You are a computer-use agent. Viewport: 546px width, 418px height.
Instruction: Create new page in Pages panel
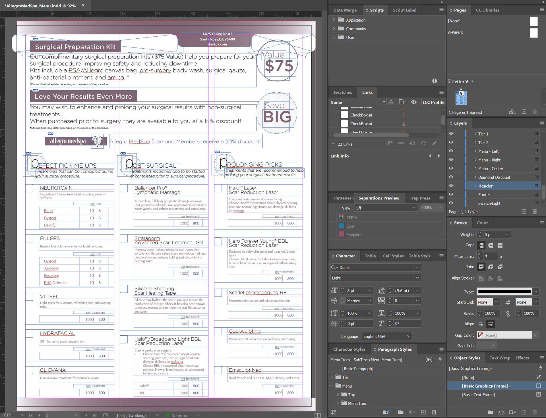pyautogui.click(x=524, y=112)
